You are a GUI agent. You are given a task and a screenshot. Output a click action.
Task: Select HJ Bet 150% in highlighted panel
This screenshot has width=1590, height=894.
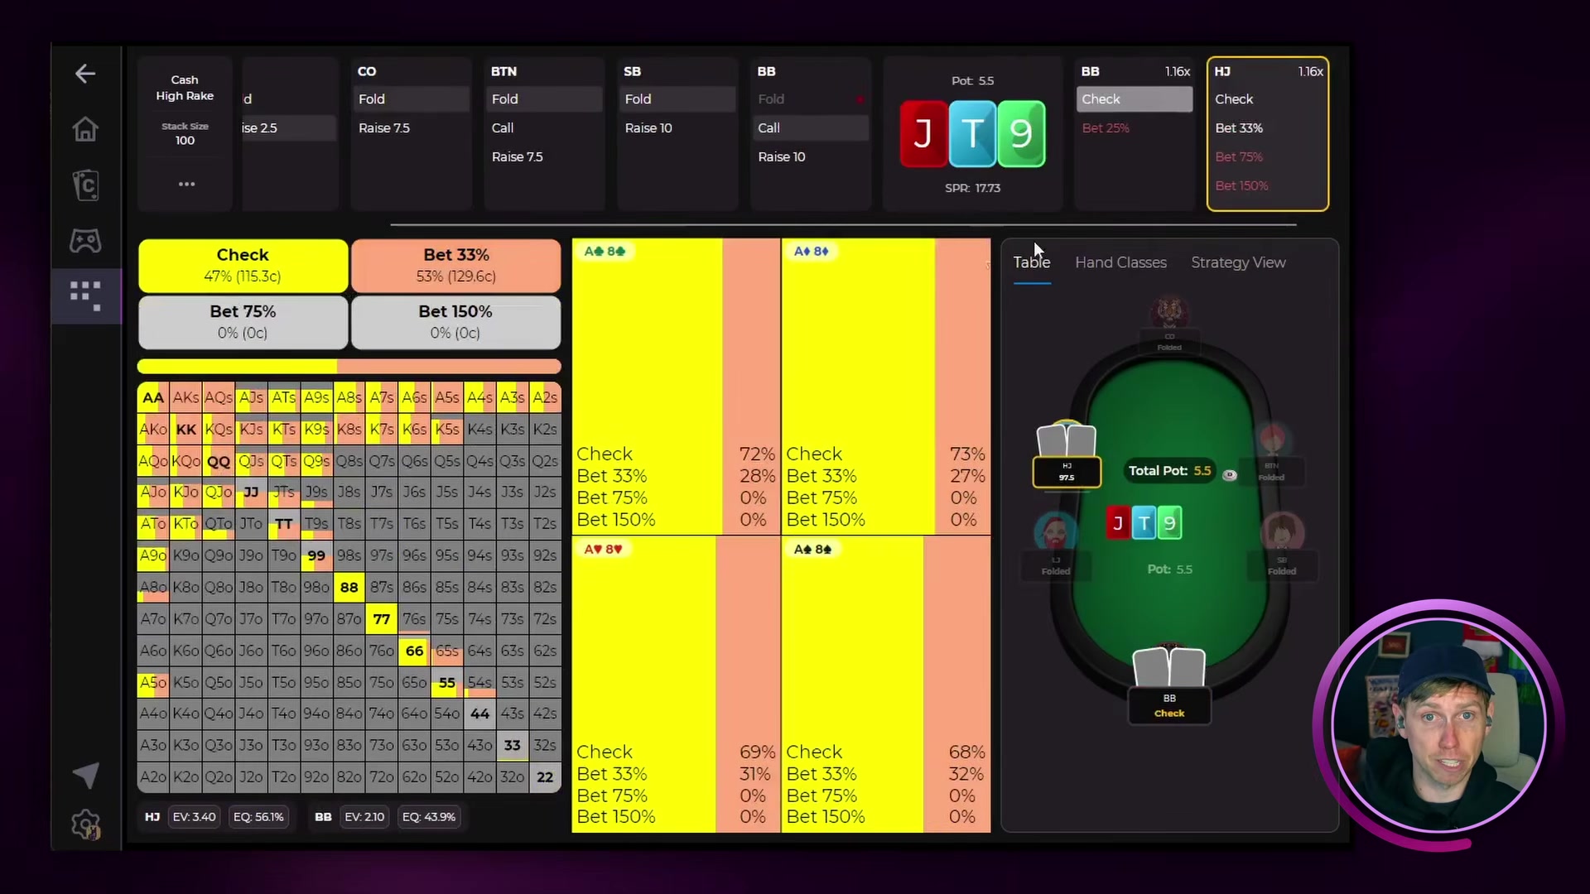tap(1268, 185)
